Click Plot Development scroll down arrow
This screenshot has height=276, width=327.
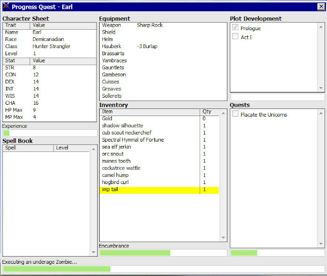[321, 88]
